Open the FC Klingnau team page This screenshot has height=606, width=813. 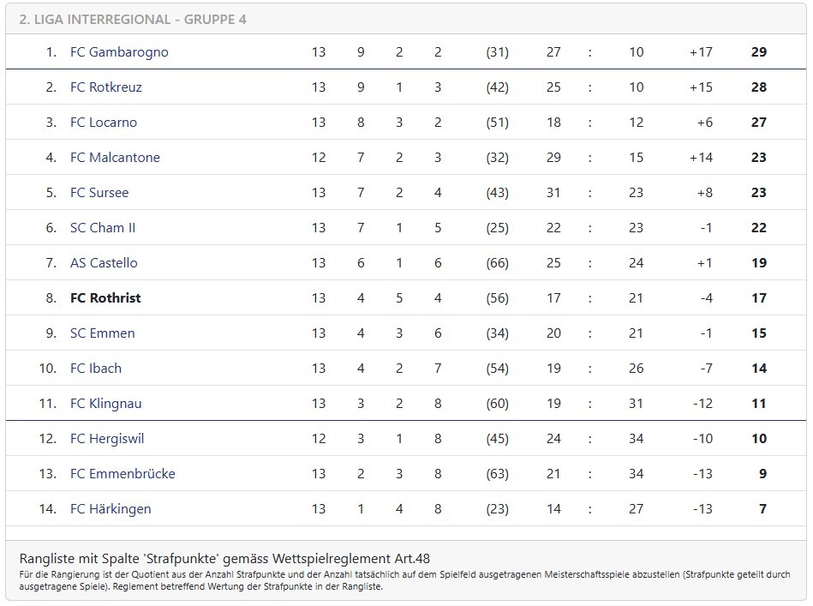[x=105, y=404]
